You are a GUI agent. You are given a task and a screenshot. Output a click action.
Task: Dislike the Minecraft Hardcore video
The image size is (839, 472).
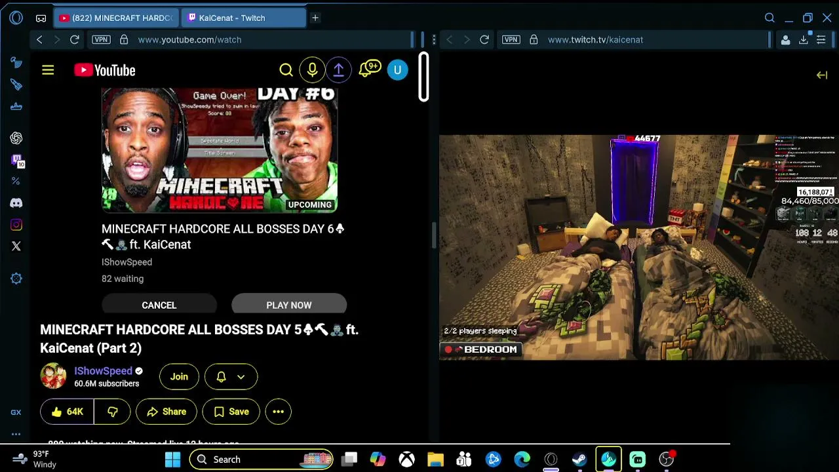(113, 412)
